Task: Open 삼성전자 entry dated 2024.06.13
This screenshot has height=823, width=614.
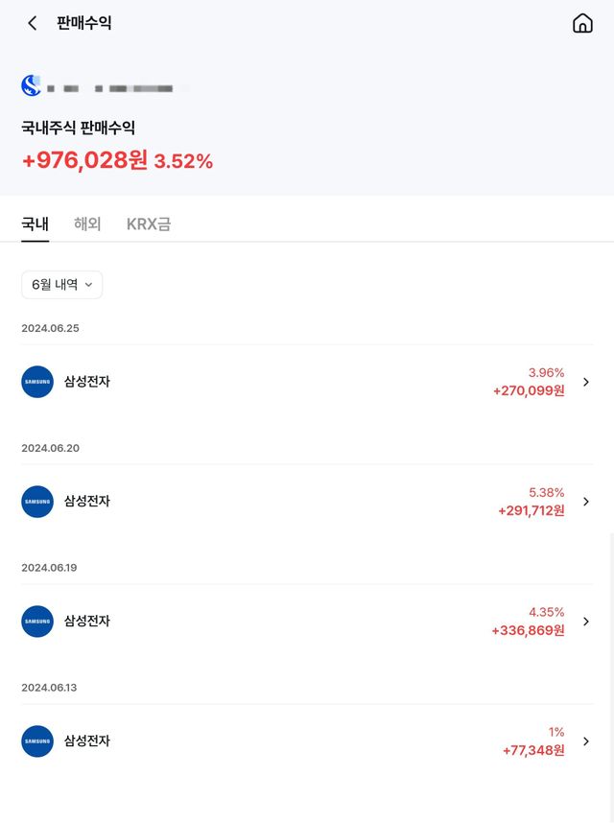Action: pyautogui.click(x=87, y=741)
